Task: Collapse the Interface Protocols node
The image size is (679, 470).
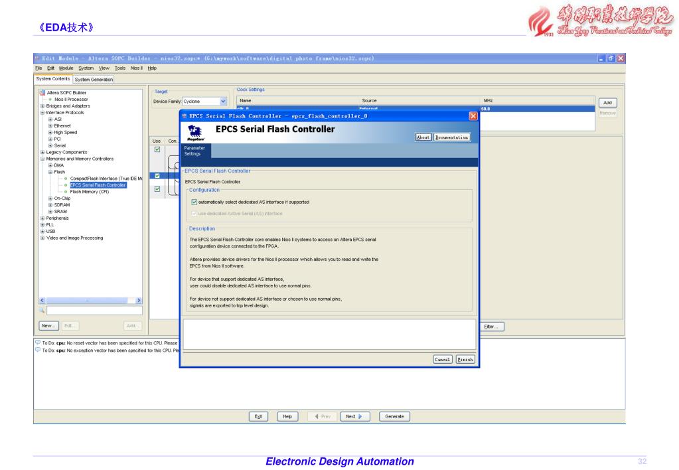Action: pyautogui.click(x=42, y=113)
